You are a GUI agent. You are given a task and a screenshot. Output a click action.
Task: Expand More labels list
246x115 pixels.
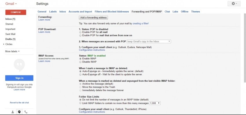pyautogui.click(x=12, y=51)
